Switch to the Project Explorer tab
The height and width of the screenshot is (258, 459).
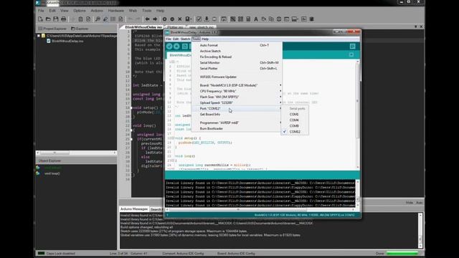point(52,29)
